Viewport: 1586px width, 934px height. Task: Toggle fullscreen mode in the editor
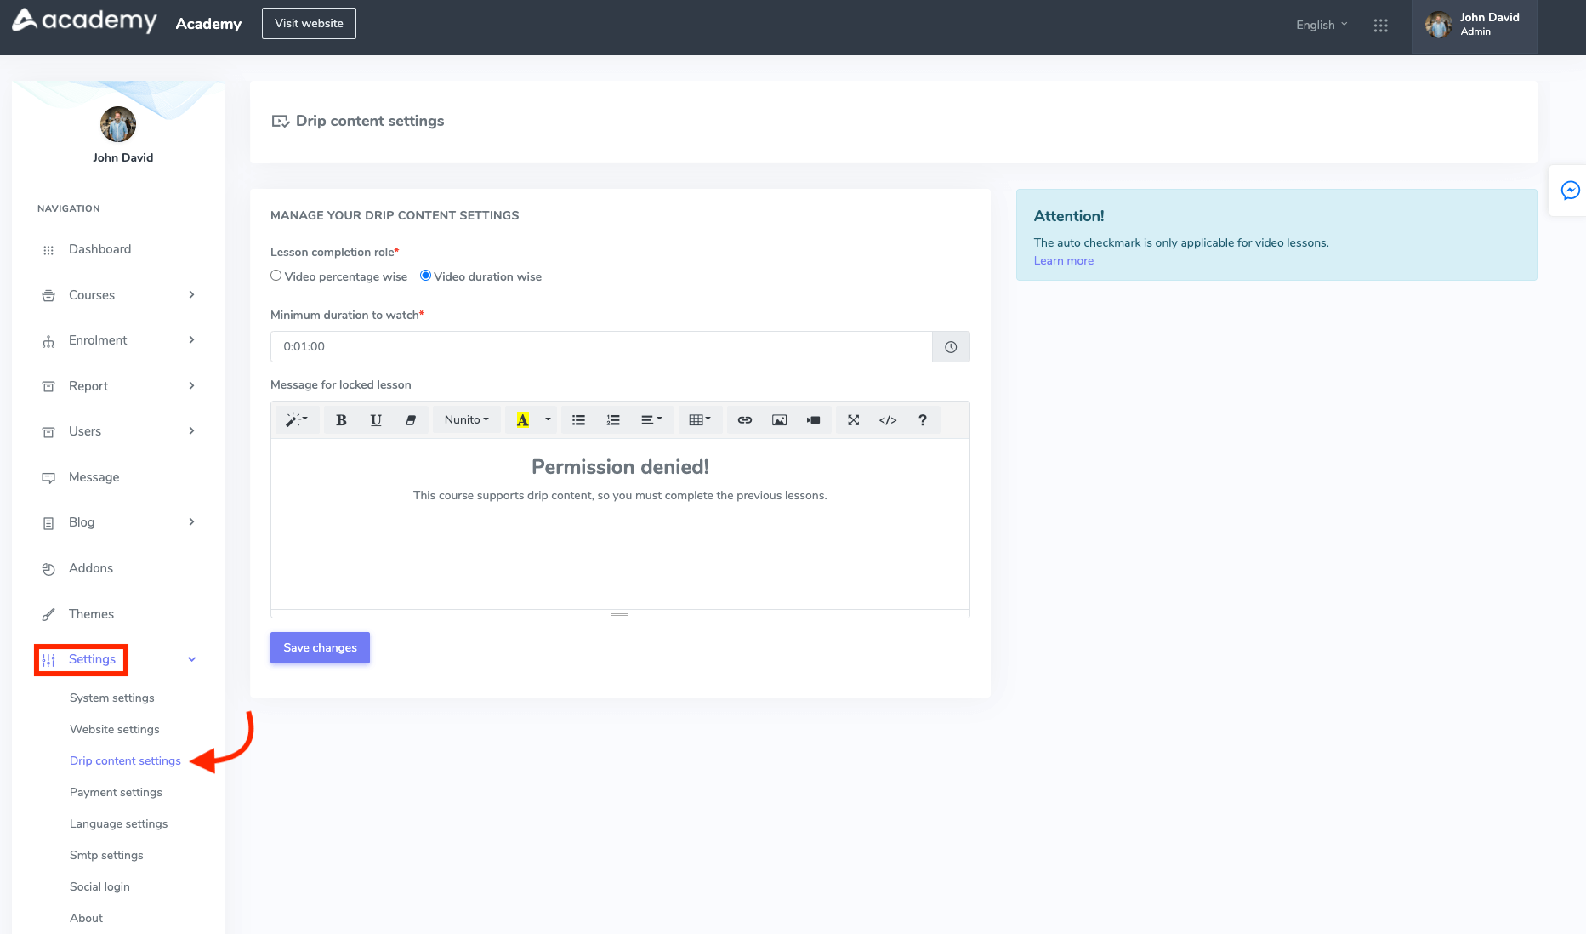[x=853, y=419]
